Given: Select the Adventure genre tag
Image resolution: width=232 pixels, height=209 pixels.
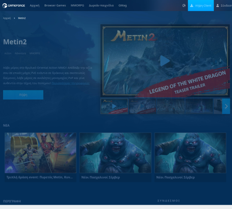Looking at the screenshot, I should point(20,53).
